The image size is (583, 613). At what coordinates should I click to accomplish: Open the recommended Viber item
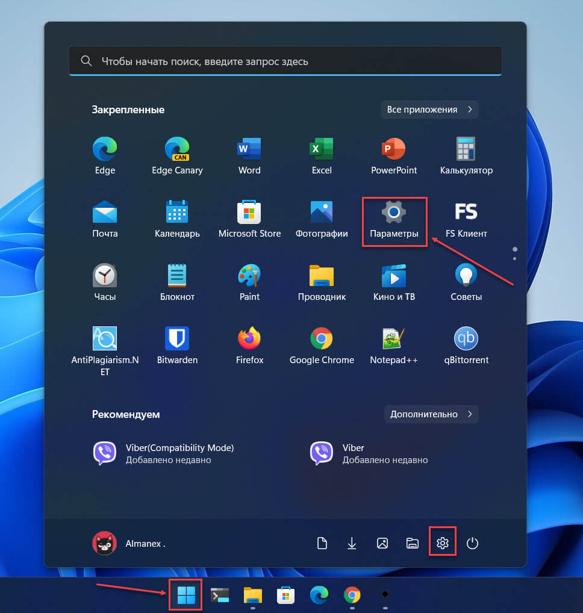pos(369,453)
